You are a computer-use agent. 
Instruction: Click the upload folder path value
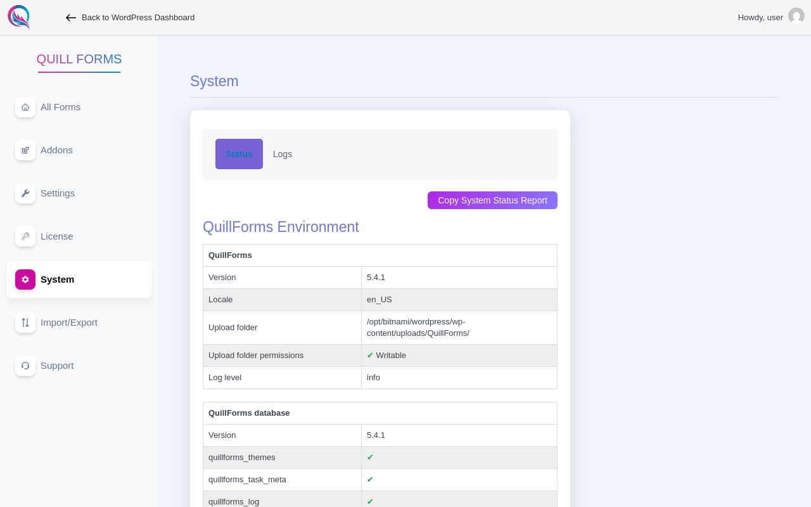tap(418, 328)
